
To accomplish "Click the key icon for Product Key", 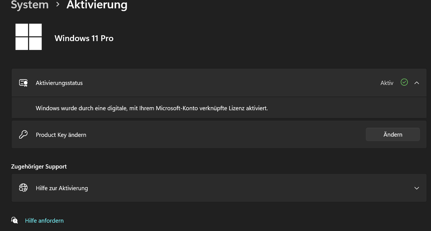I will (x=23, y=135).
